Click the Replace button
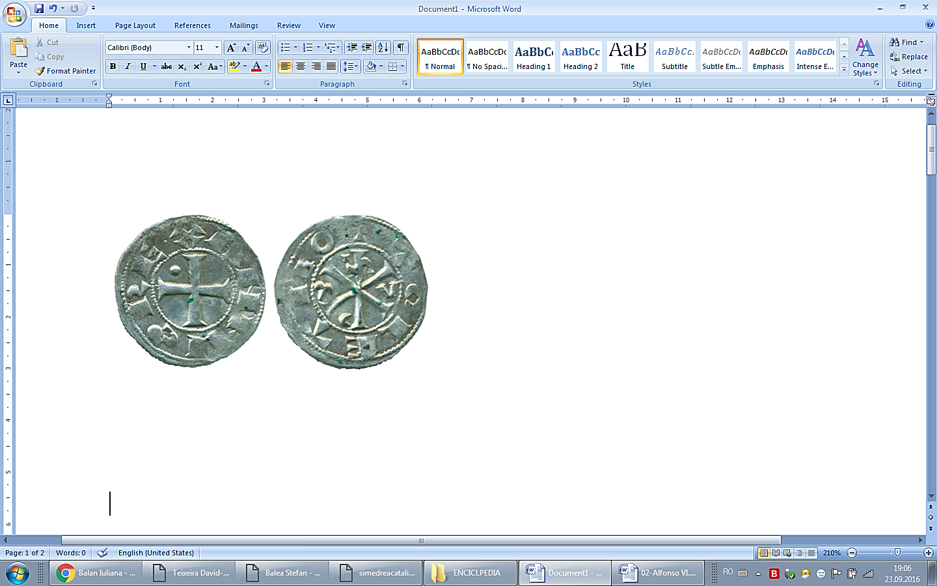This screenshot has width=937, height=586. [909, 57]
